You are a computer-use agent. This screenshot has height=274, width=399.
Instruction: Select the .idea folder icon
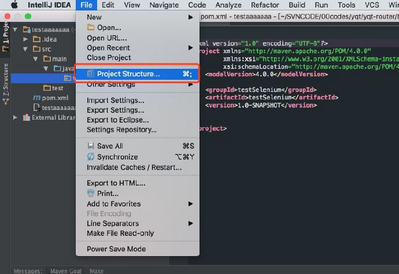click(37, 39)
